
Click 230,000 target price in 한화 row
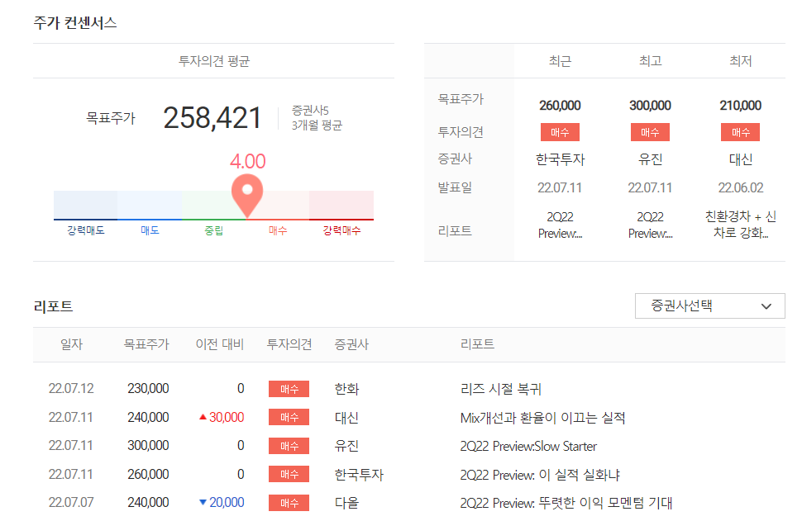click(148, 389)
